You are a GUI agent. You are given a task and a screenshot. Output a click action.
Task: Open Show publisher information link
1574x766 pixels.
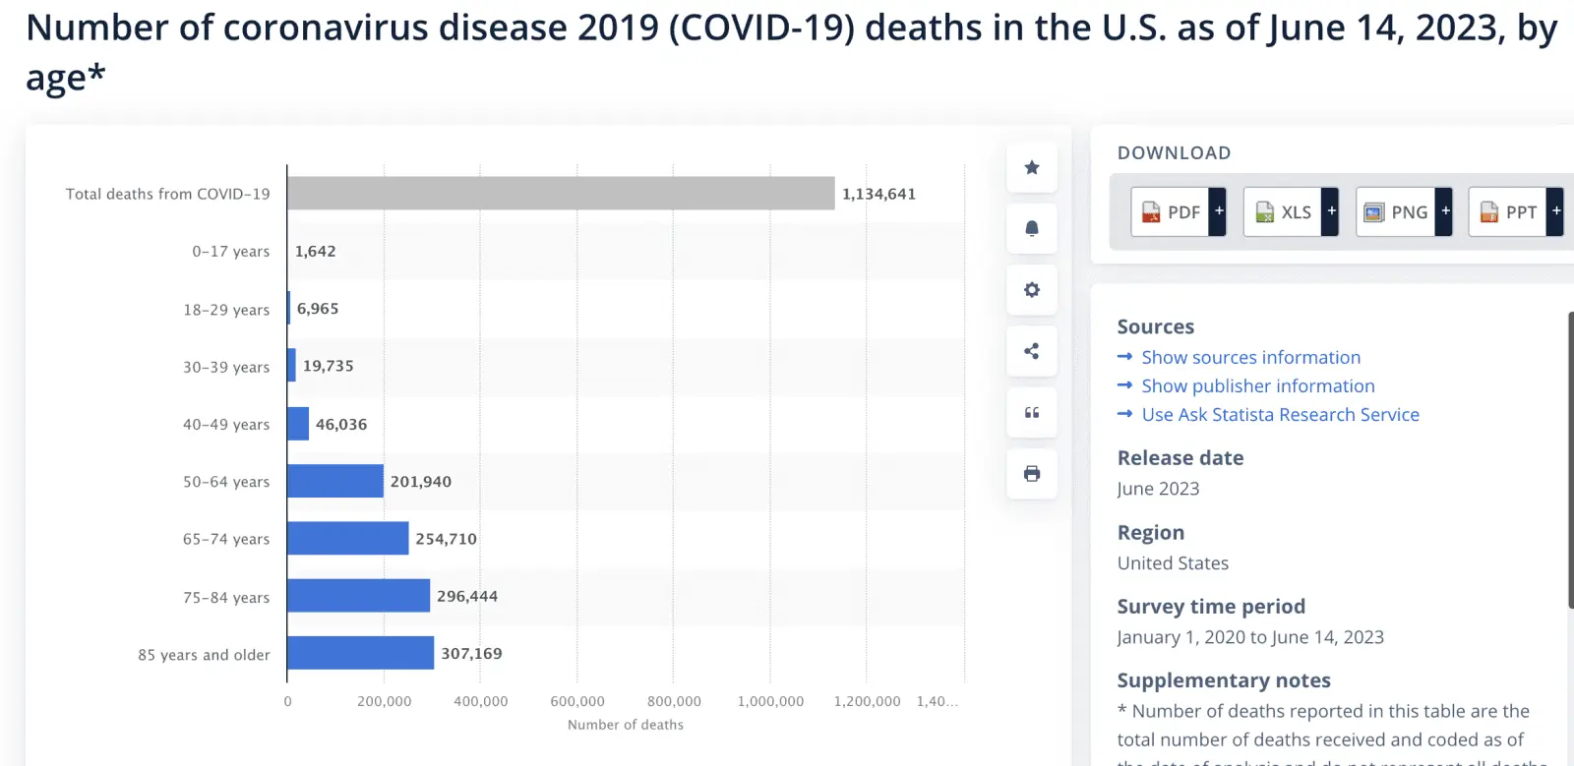point(1257,386)
